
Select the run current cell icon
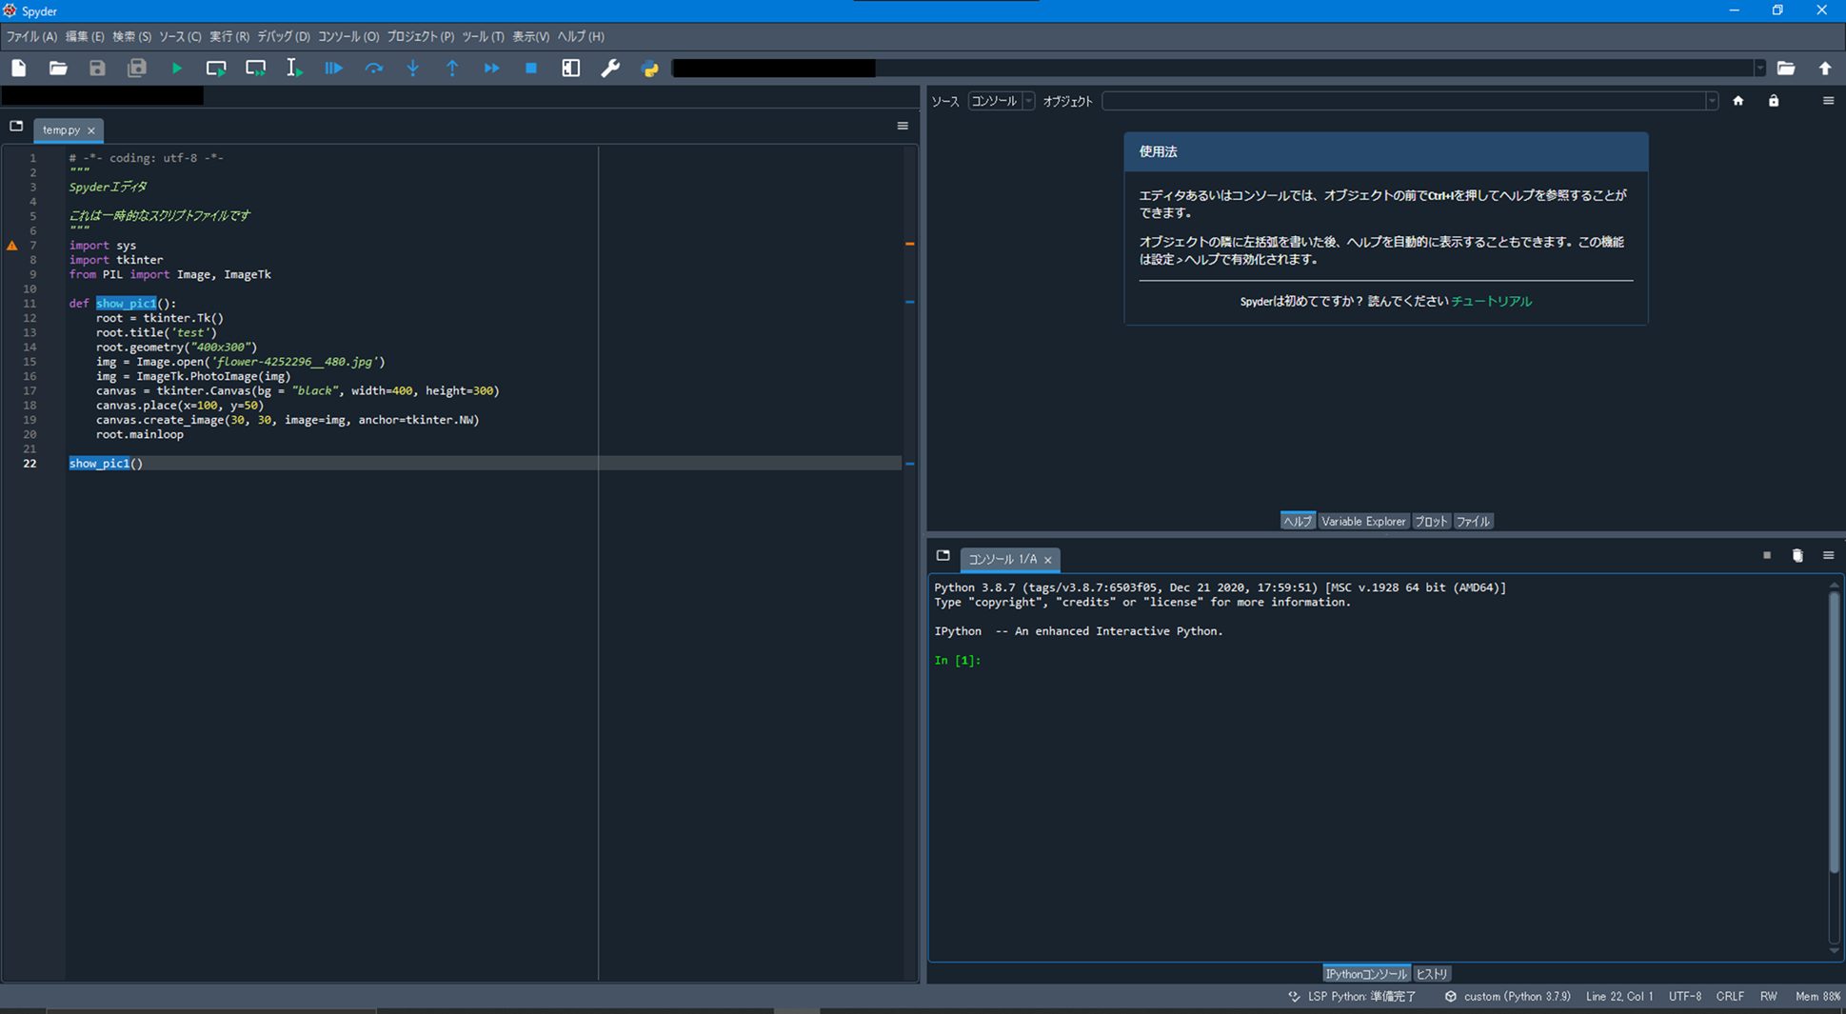point(216,68)
